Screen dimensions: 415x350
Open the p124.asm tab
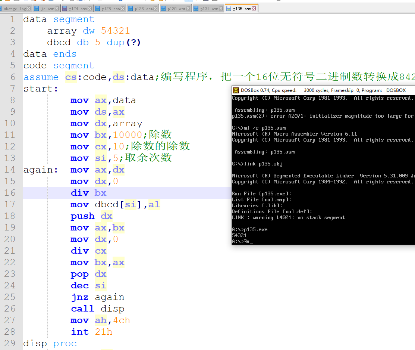(78, 9)
